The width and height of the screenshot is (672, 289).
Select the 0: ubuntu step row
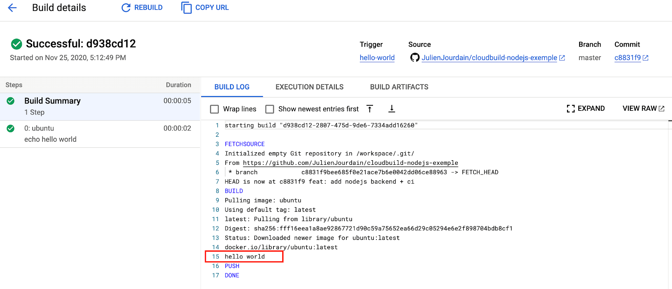[x=100, y=134]
